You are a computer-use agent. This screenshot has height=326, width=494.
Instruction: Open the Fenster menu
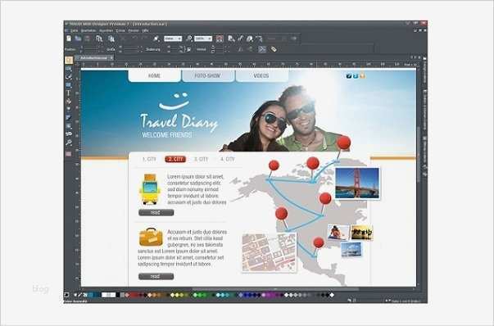coord(134,30)
